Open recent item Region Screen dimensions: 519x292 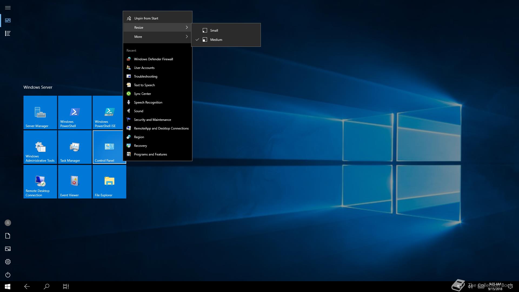click(x=158, y=137)
